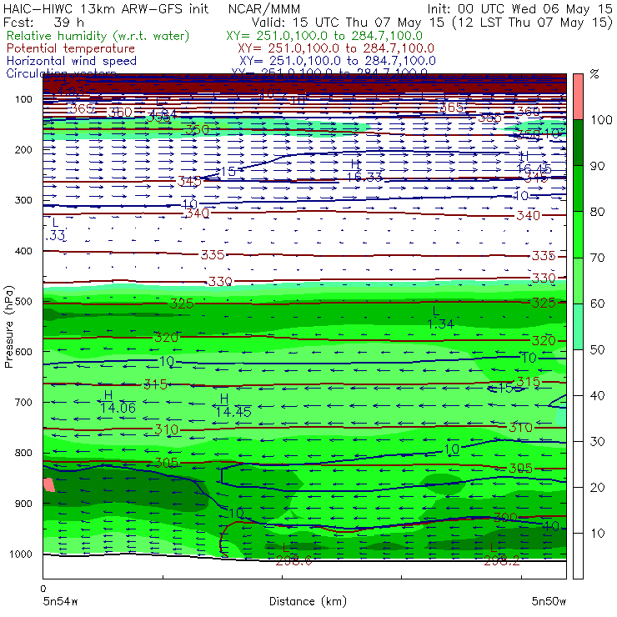Click the colorbar "80" percent label
This screenshot has height=617, width=617.
(597, 212)
